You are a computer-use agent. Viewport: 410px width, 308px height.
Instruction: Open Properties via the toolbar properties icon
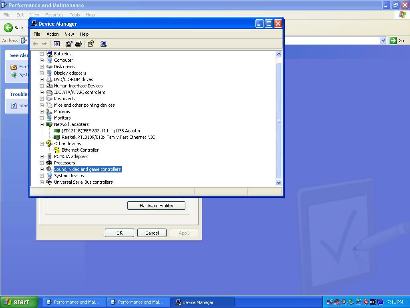click(69, 44)
